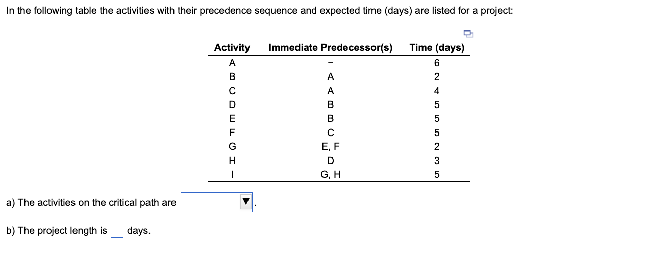Select the predecessor cell showing E, F
Viewport: 646px width, 264px height.
pyautogui.click(x=331, y=147)
